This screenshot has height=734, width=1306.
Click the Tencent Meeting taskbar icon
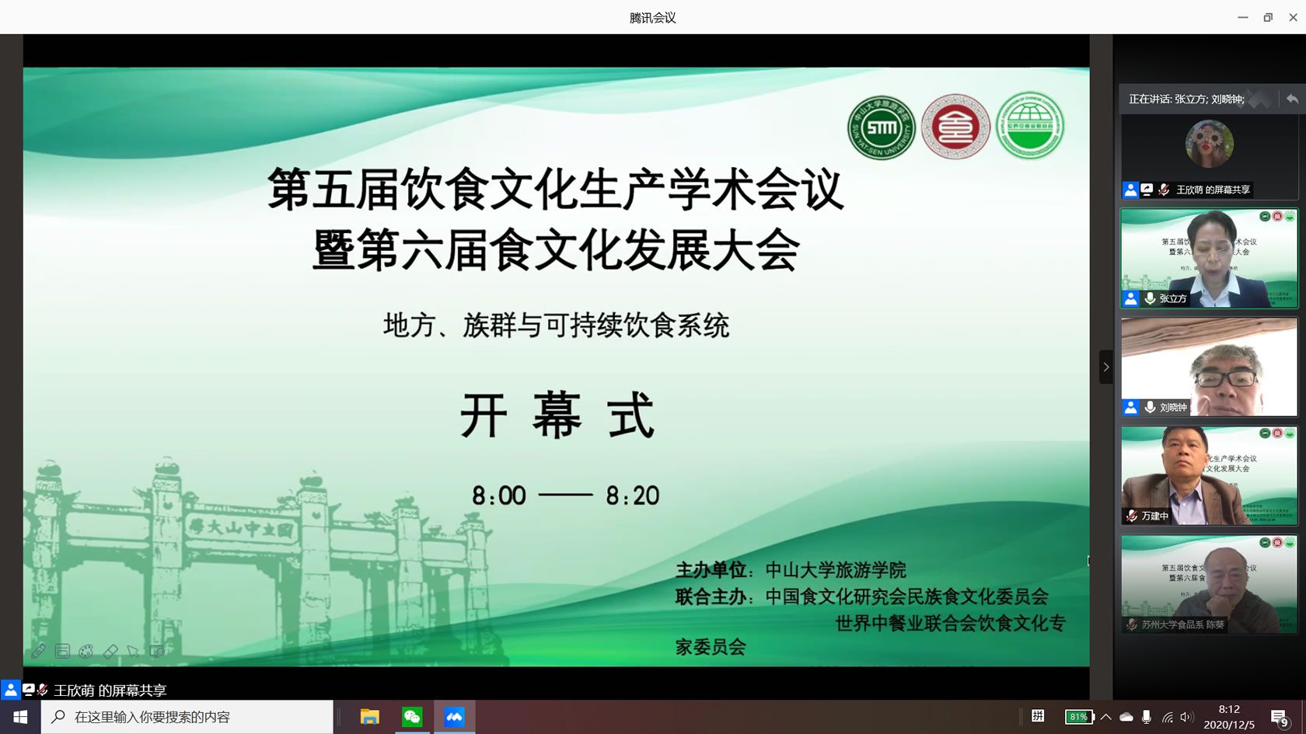(454, 717)
